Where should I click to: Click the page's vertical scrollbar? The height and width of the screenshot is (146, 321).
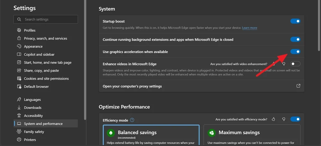(319, 26)
